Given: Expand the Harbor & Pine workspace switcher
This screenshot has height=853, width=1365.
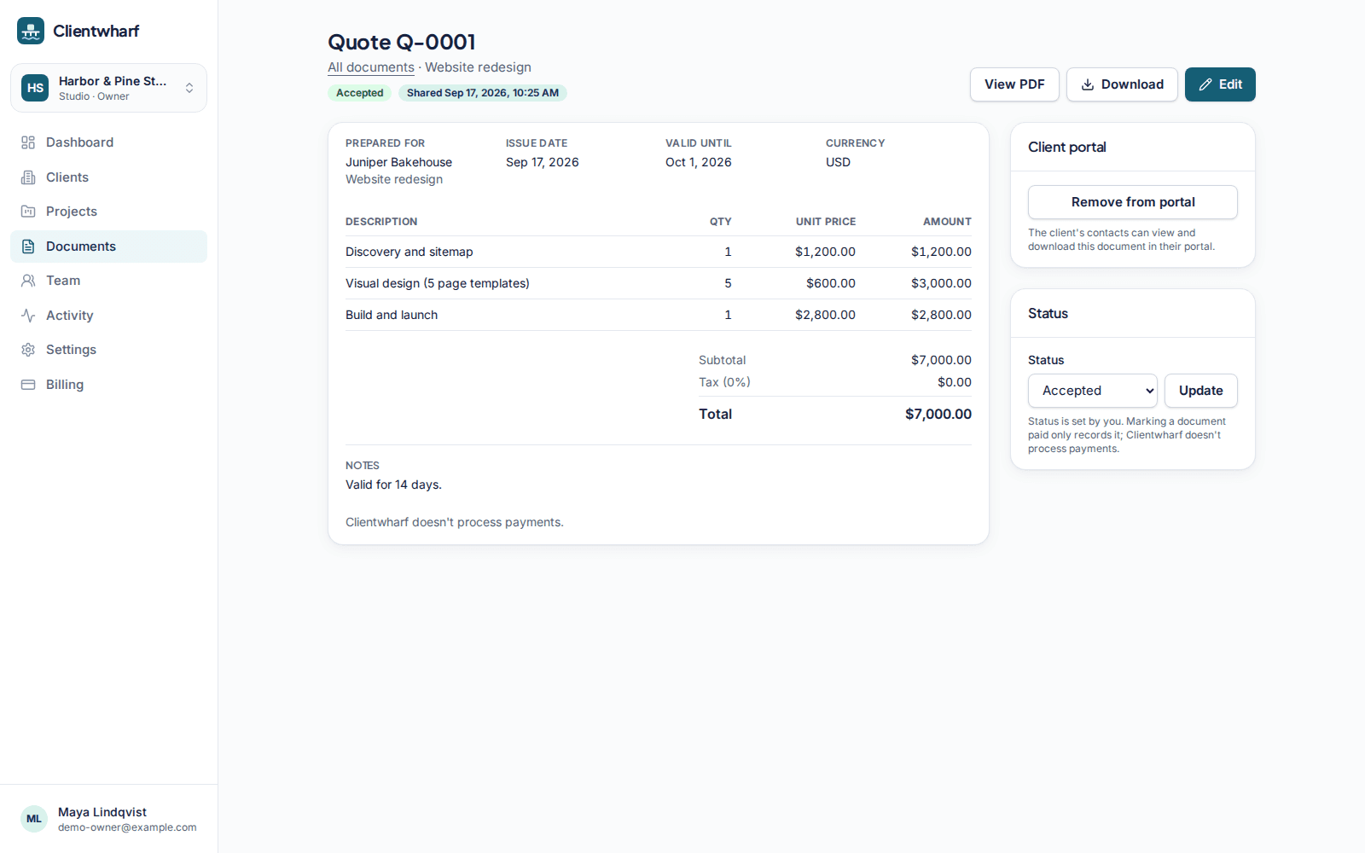Looking at the screenshot, I should tap(108, 88).
